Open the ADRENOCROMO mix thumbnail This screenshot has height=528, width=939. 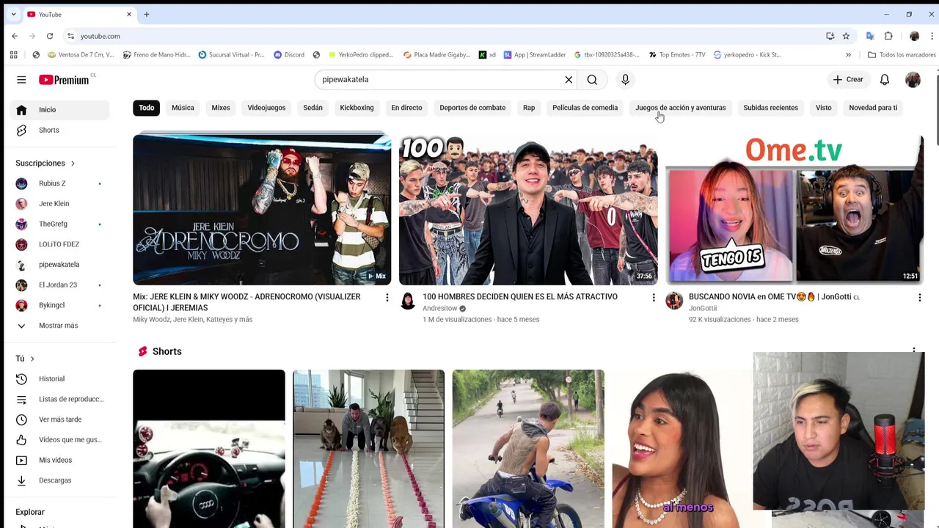tap(262, 208)
